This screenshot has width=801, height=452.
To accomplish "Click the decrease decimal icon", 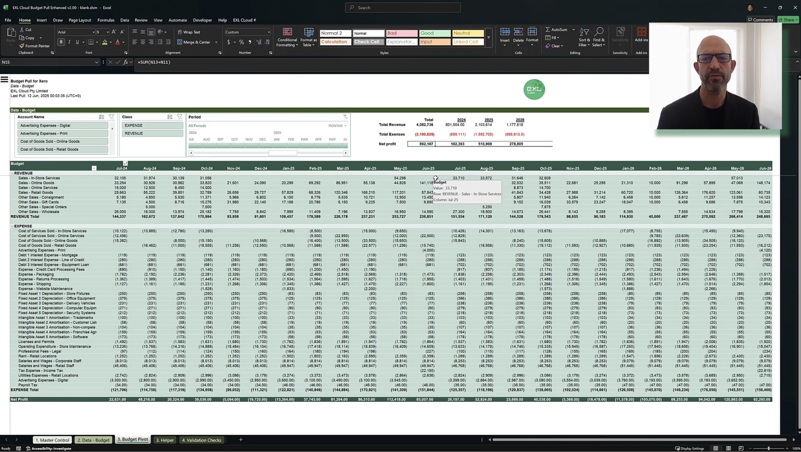I will (267, 42).
